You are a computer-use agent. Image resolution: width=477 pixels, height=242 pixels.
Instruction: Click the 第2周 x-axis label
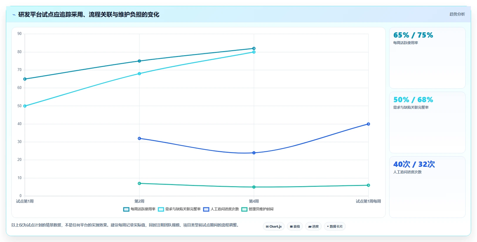(139, 201)
